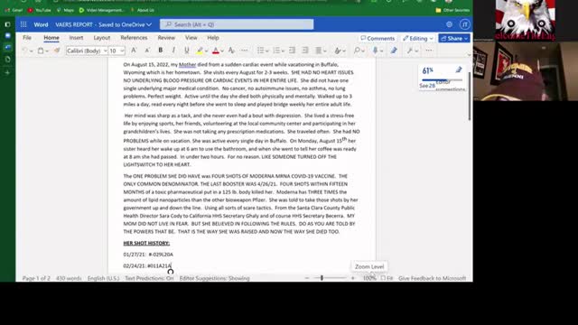Toggle Bold formatting

pos(161,51)
